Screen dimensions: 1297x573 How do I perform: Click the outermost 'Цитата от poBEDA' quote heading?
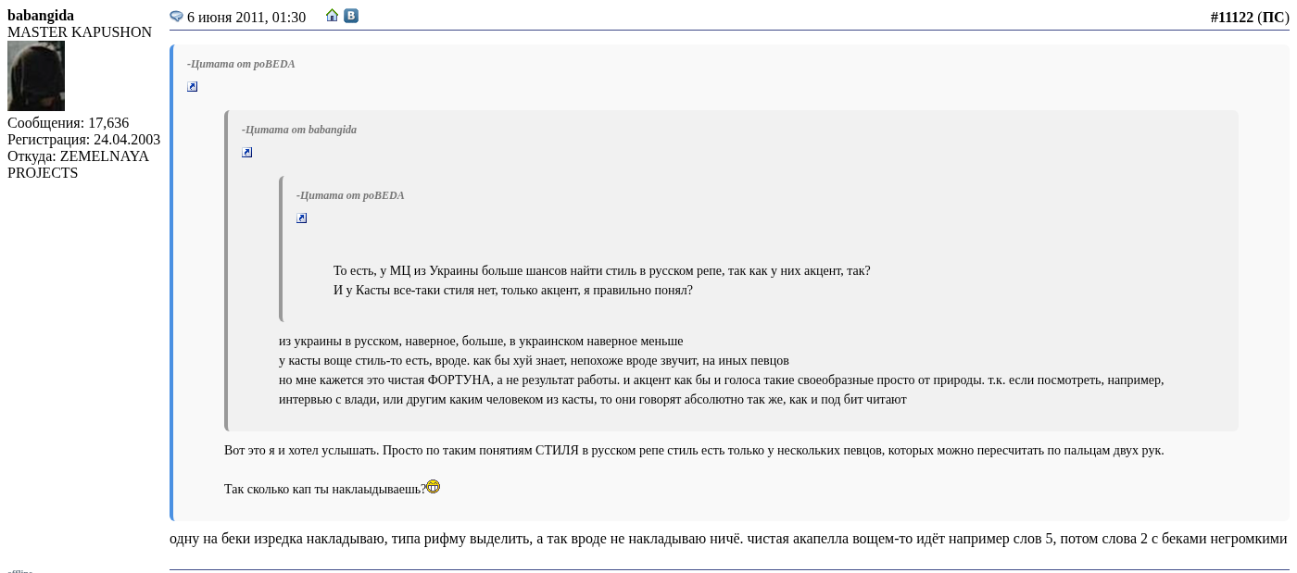241,64
